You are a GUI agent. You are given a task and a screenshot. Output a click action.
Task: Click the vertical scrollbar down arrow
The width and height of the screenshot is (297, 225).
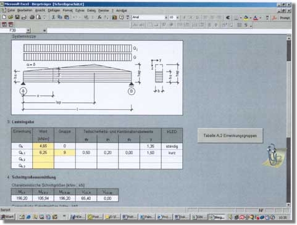[288, 205]
